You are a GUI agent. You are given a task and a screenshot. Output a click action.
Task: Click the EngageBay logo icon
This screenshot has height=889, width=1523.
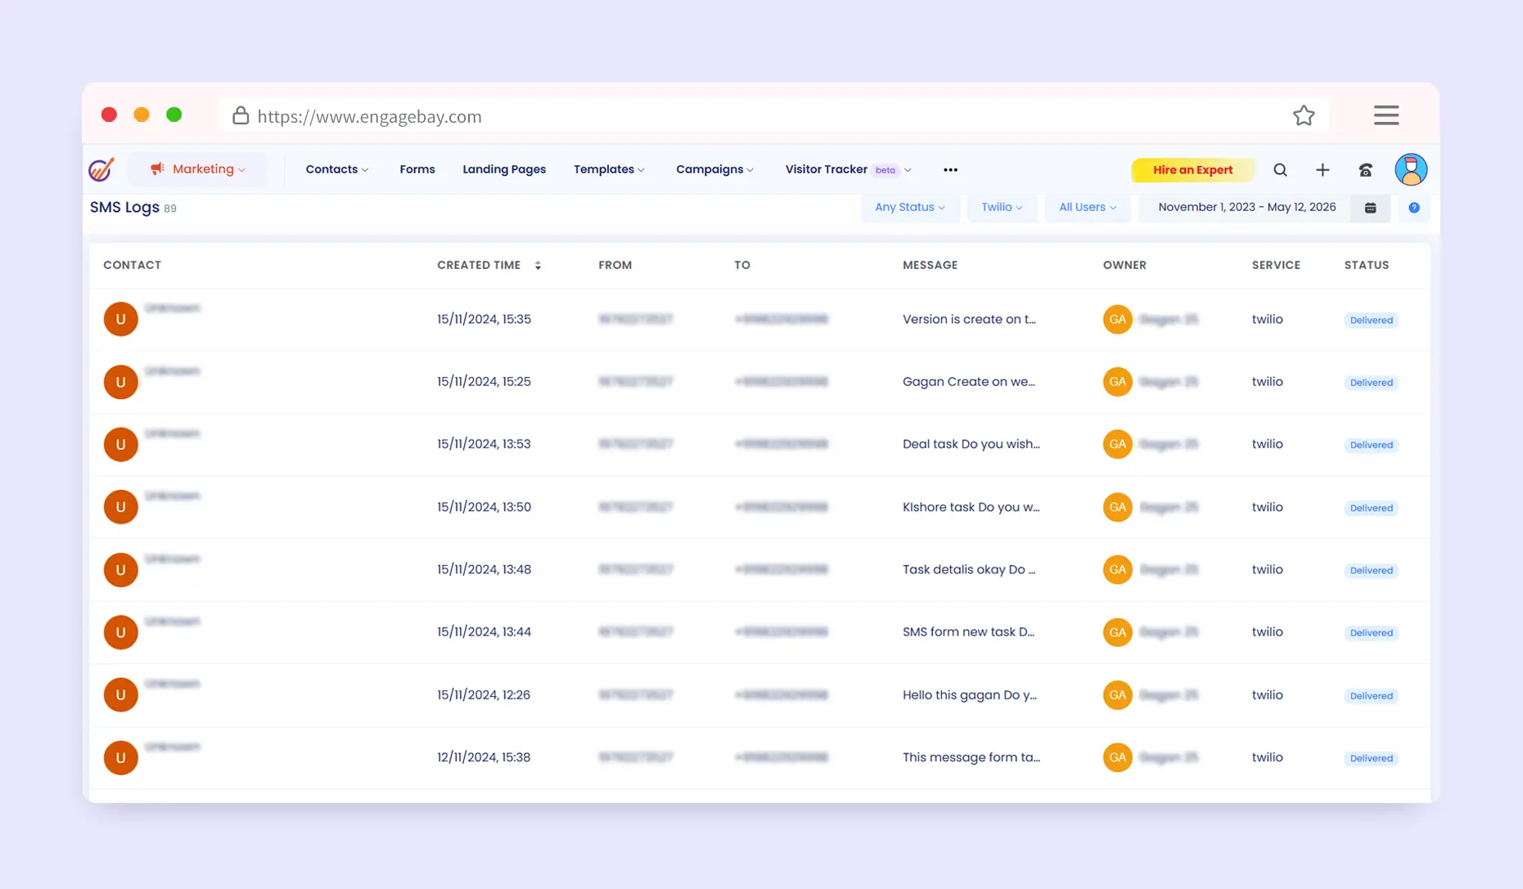(101, 169)
